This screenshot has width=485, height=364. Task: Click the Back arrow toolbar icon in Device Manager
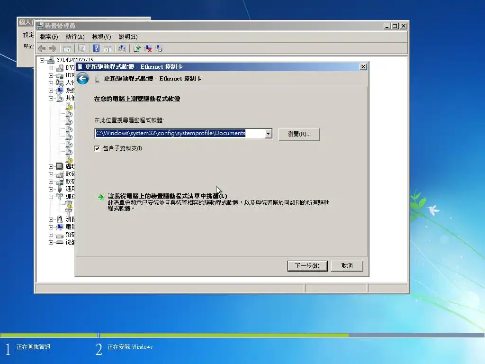point(42,49)
